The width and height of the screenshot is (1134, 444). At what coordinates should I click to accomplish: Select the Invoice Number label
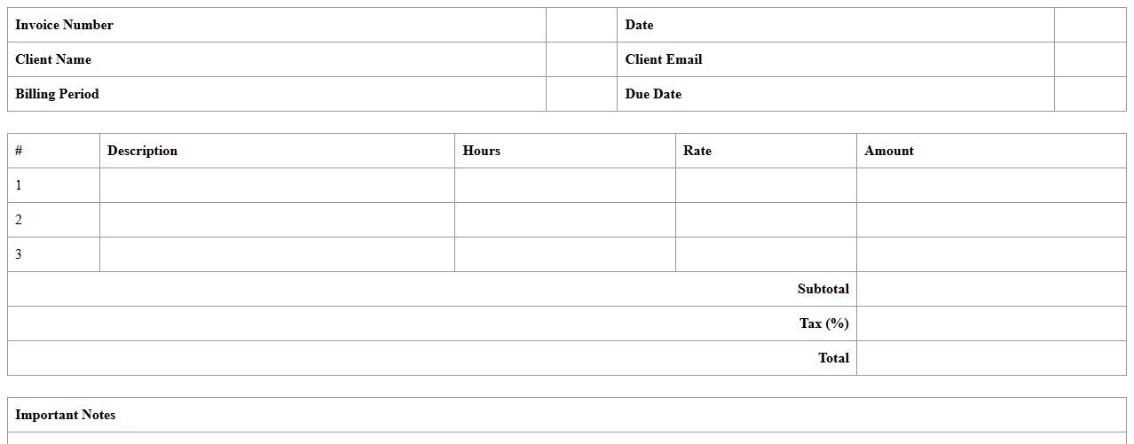click(65, 25)
